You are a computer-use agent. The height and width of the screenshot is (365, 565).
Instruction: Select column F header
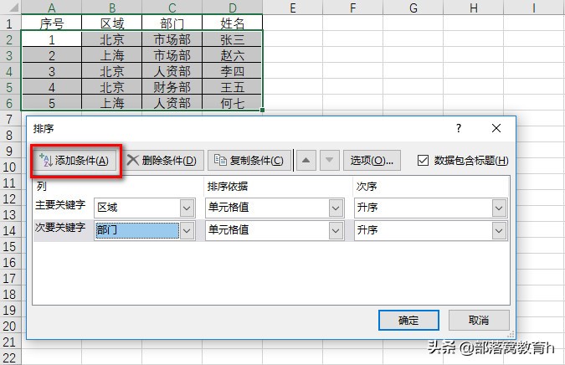coord(352,8)
